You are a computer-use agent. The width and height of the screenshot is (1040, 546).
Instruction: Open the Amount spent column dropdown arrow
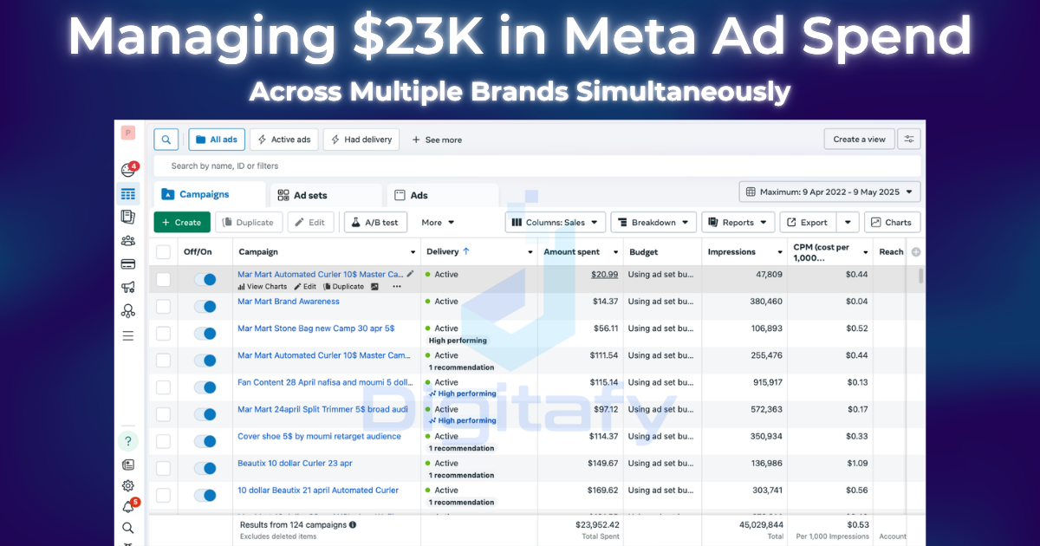615,252
